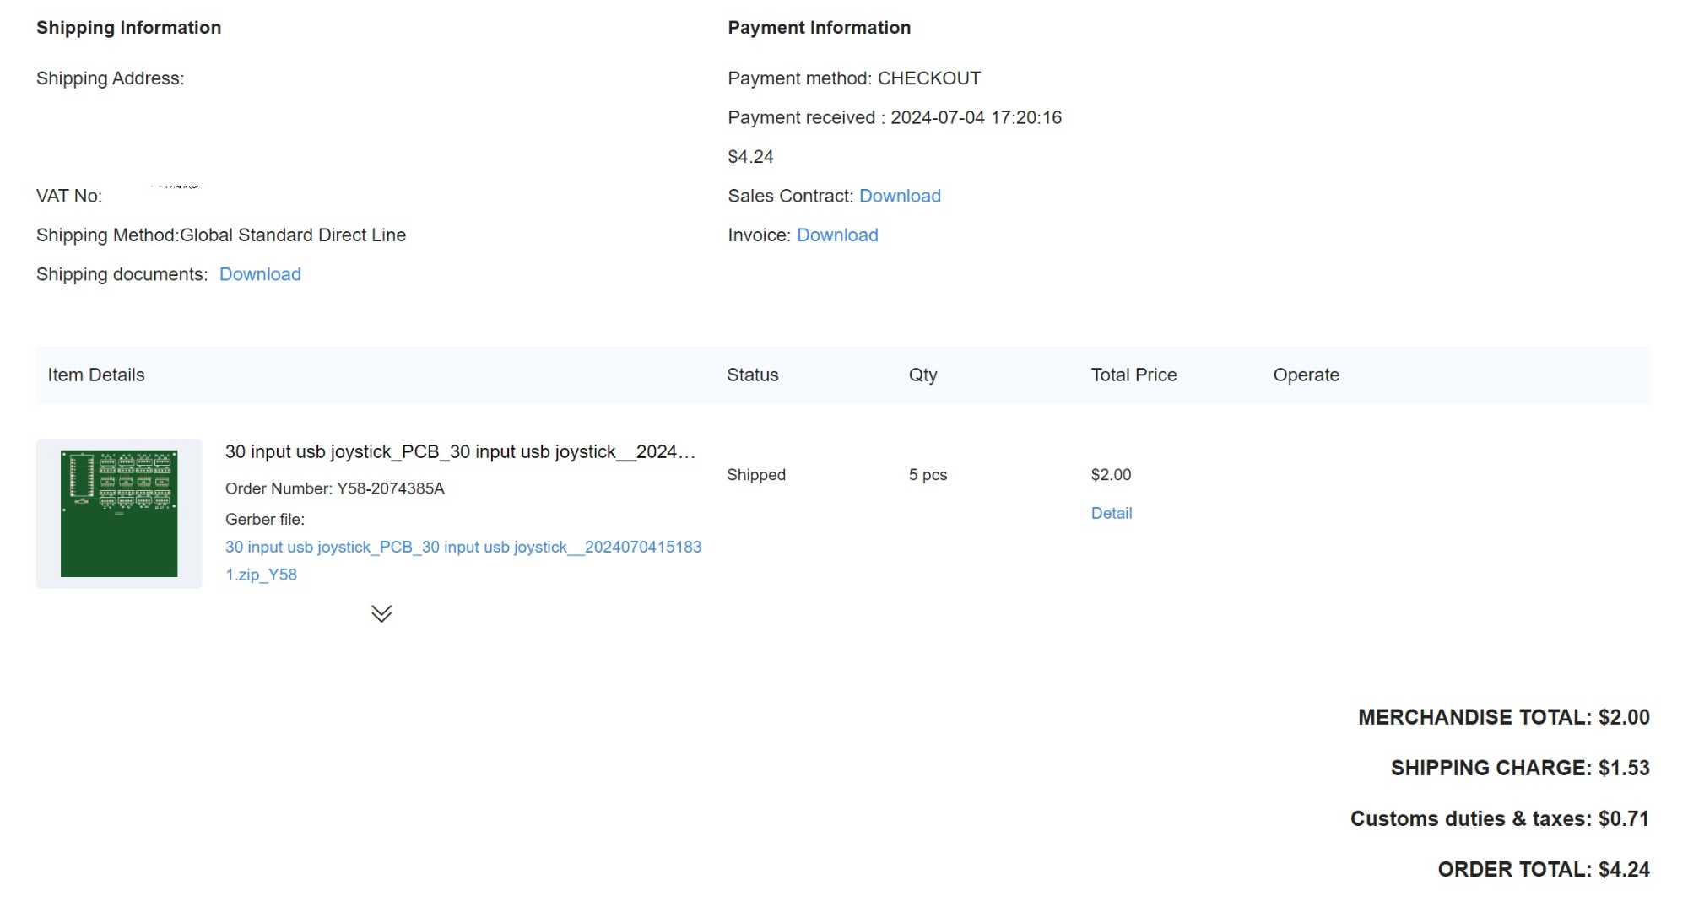Download the shipping documents

[260, 274]
